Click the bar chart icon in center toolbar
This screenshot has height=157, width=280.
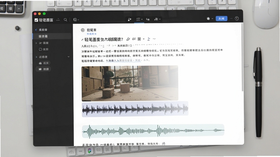[x=156, y=19]
